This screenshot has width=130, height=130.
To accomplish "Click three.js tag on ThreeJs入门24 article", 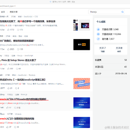I will (24, 94).
